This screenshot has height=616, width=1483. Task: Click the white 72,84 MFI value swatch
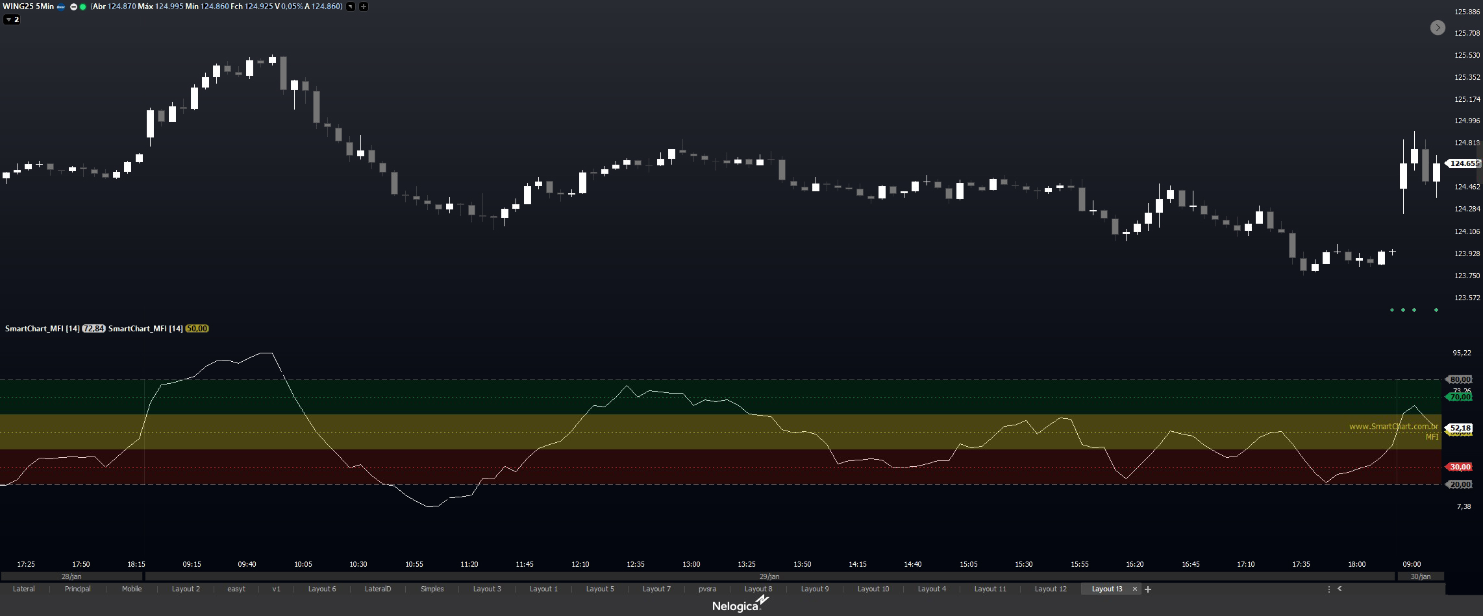coord(93,329)
